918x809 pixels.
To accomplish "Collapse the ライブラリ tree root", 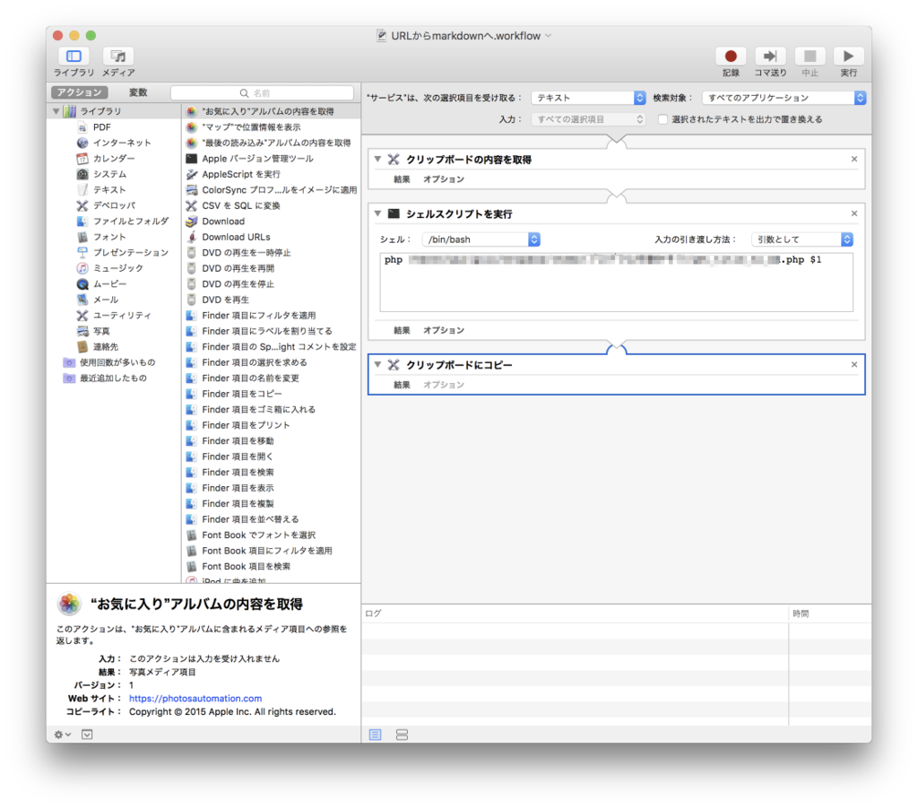I will pos(56,111).
